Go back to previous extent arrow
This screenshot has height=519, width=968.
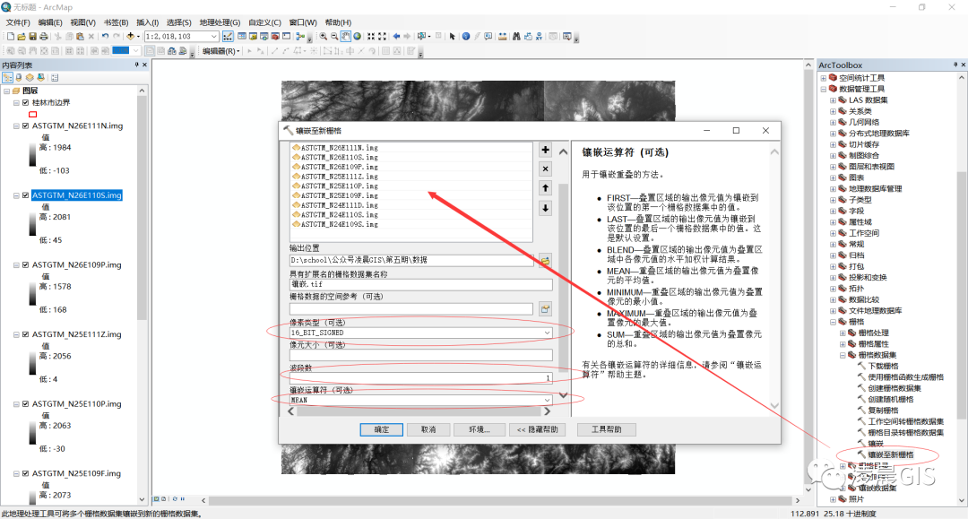click(x=396, y=37)
